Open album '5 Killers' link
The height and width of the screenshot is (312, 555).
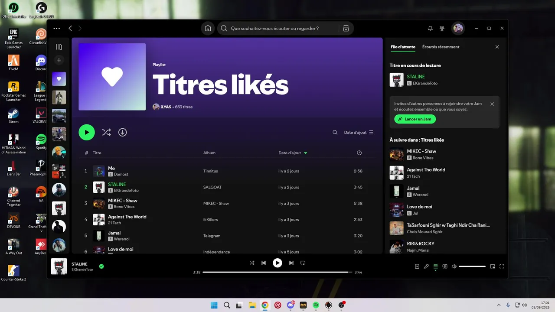click(211, 220)
